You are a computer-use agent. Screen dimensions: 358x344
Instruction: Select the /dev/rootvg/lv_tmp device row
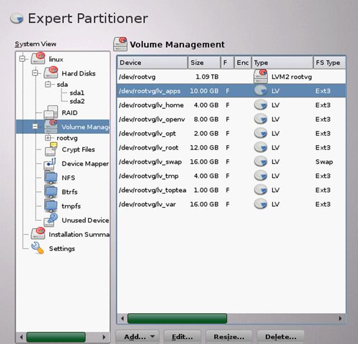(231, 176)
